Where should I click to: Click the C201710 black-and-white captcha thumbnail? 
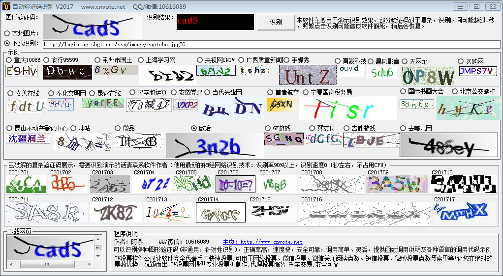pyautogui.click(x=463, y=184)
